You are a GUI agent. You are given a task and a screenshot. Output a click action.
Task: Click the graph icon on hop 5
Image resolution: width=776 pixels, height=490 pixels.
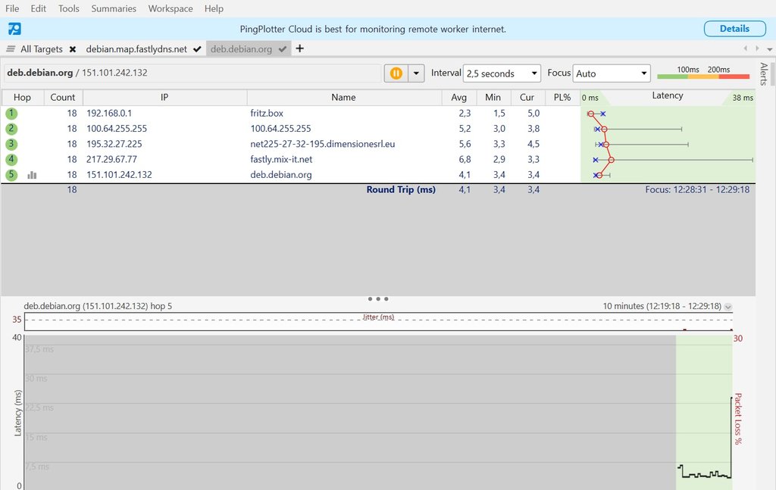(x=32, y=175)
